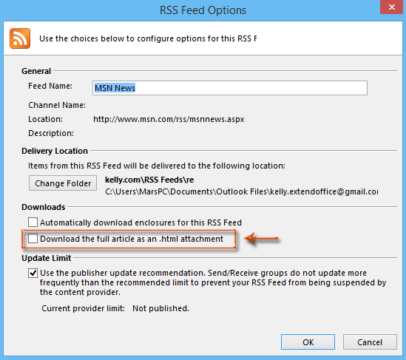
Task: Click the Delivery Location section heading
Action: tap(55, 151)
